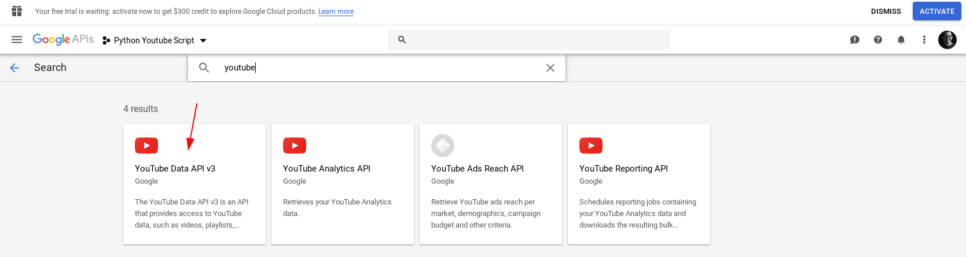Click 'Google' under YouTube Ads Reach API
This screenshot has width=966, height=257.
(x=443, y=181)
